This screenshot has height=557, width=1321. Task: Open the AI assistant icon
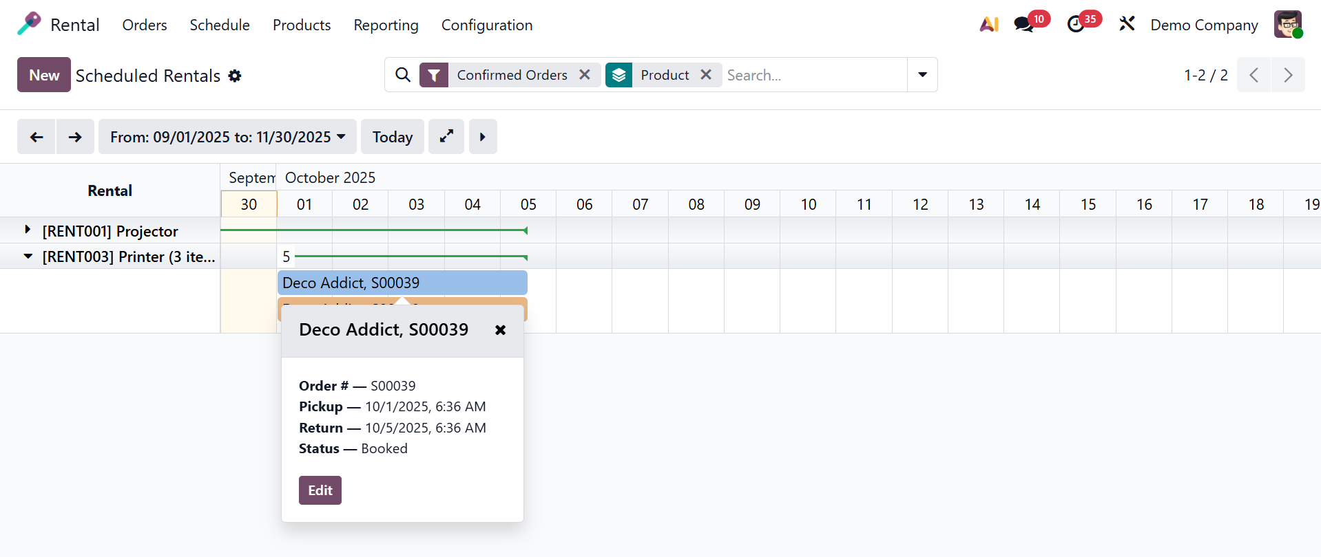click(x=989, y=25)
